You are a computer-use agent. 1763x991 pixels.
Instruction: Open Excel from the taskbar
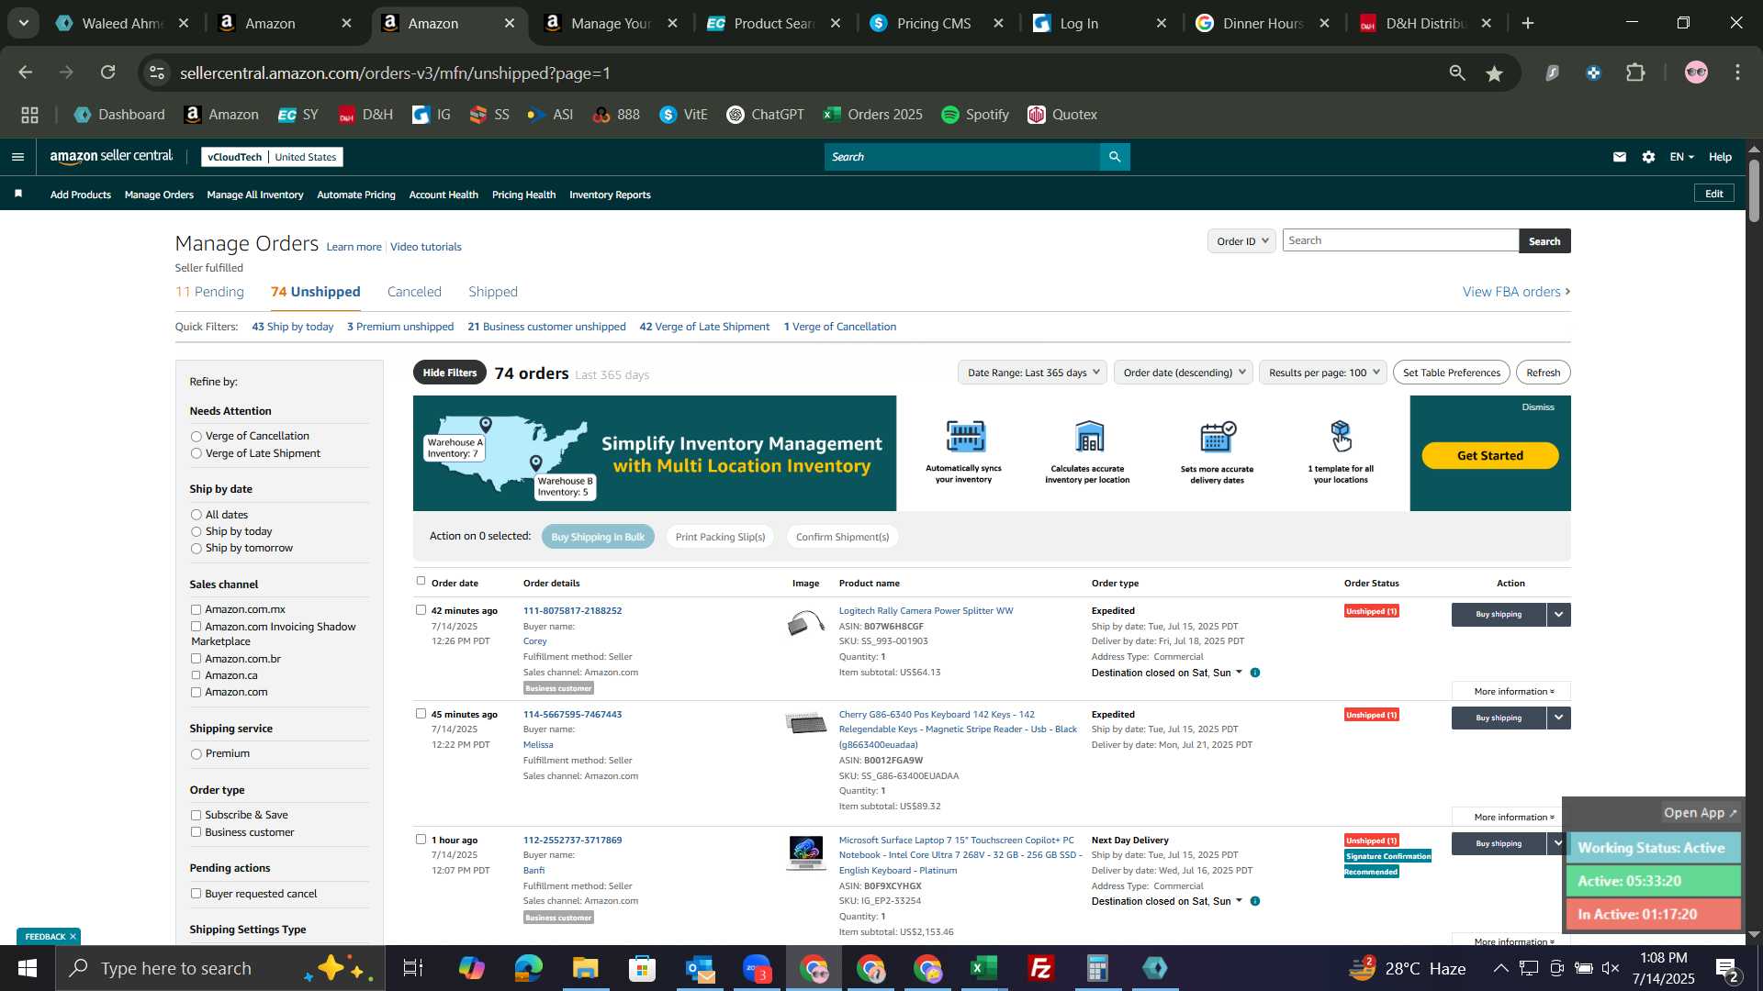[984, 968]
